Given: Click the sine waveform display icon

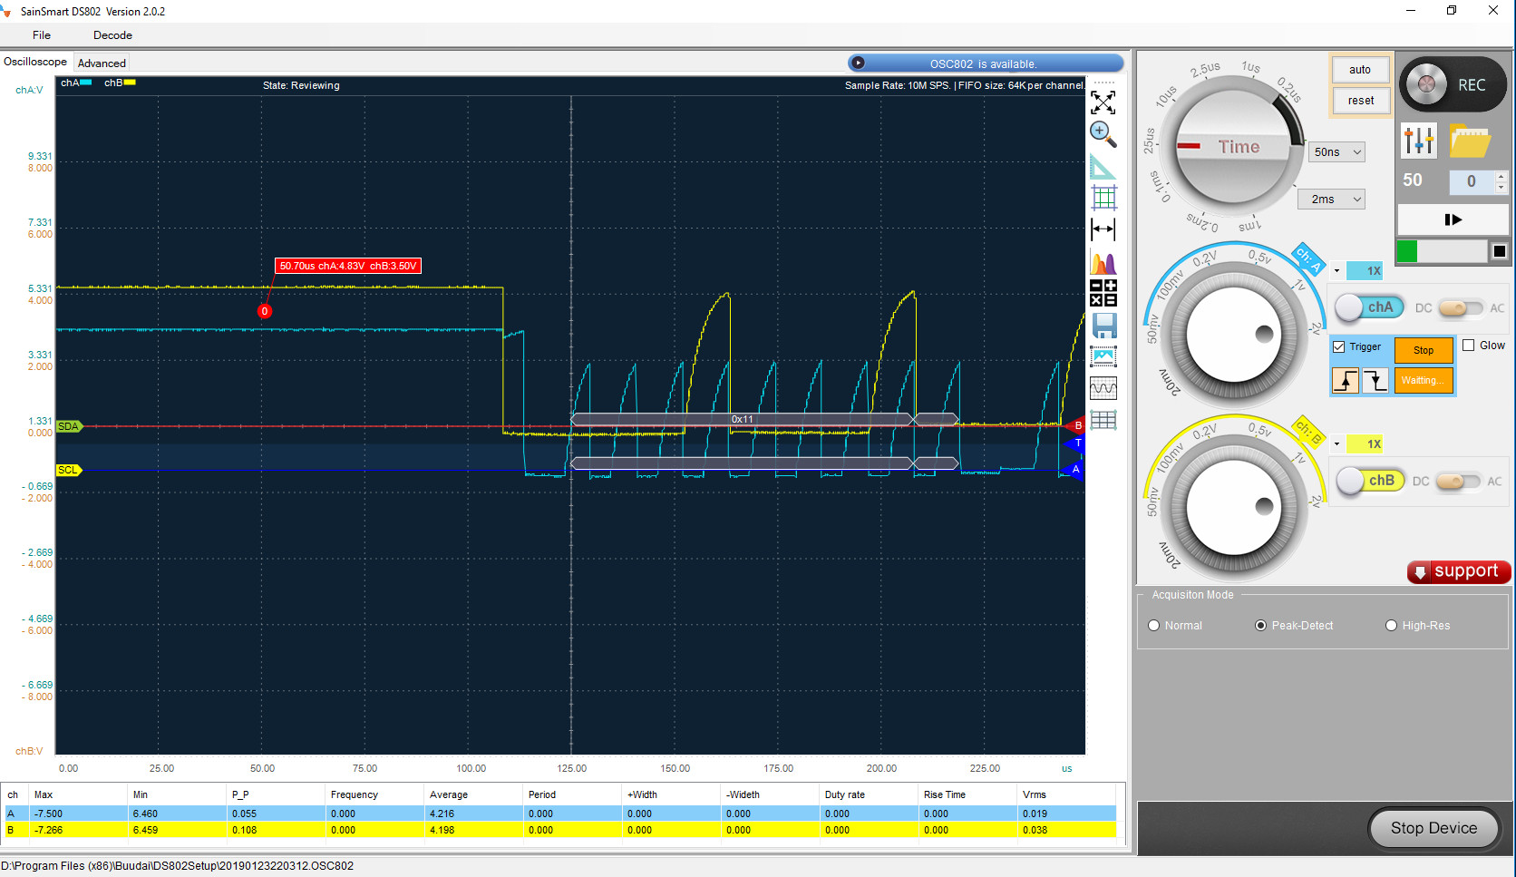Looking at the screenshot, I should (1103, 388).
